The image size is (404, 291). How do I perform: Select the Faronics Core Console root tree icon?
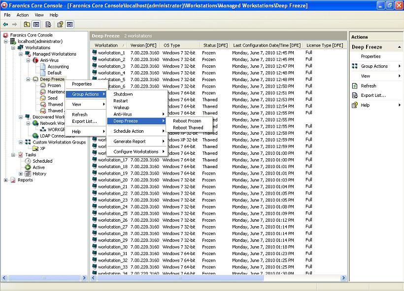click(6, 35)
